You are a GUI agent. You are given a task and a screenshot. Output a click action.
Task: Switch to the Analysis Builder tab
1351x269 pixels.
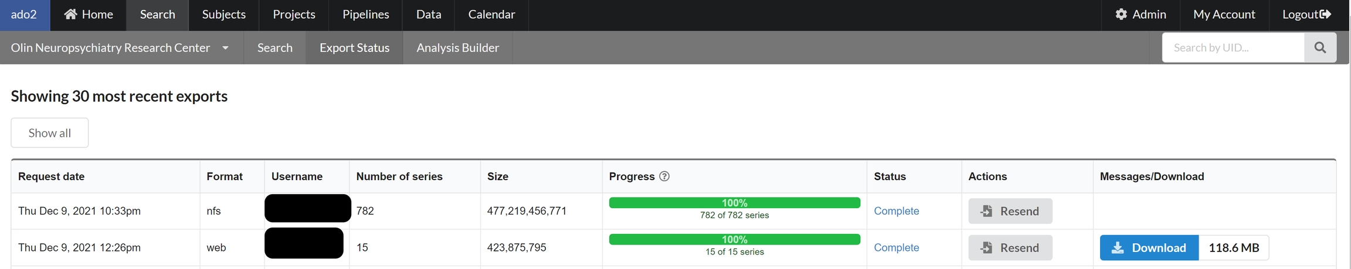(x=457, y=48)
